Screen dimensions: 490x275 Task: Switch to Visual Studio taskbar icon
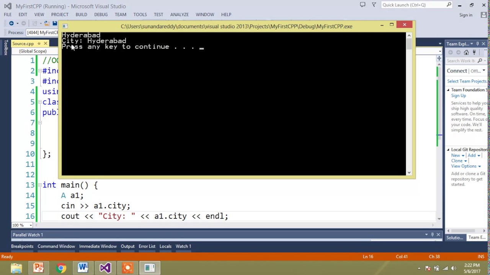pos(105,268)
